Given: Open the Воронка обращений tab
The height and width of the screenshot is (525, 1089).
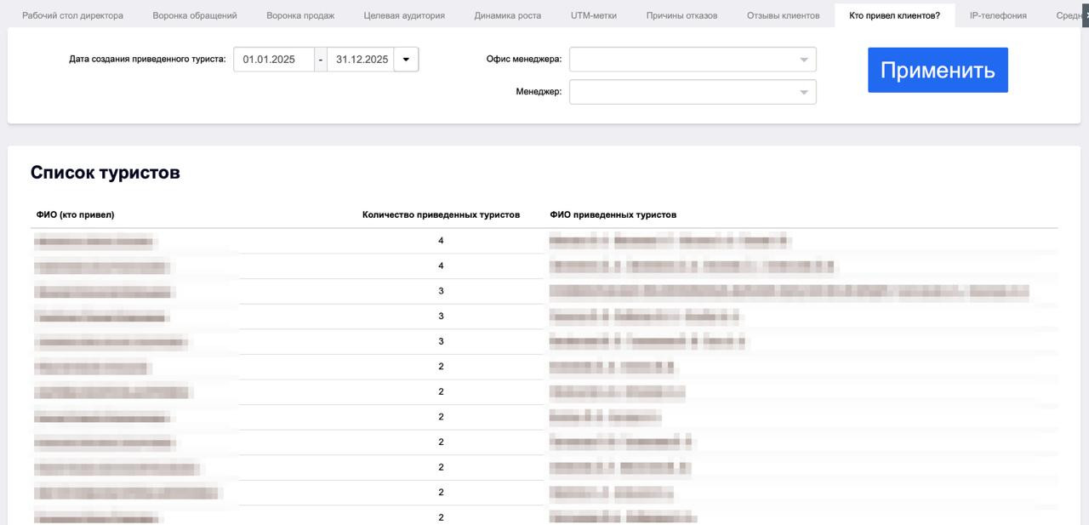Looking at the screenshot, I should tap(195, 15).
